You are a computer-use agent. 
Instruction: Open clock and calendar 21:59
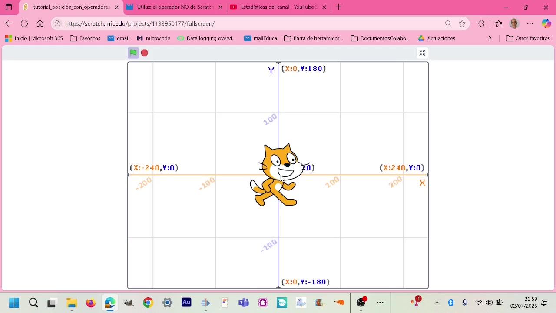[x=524, y=303]
